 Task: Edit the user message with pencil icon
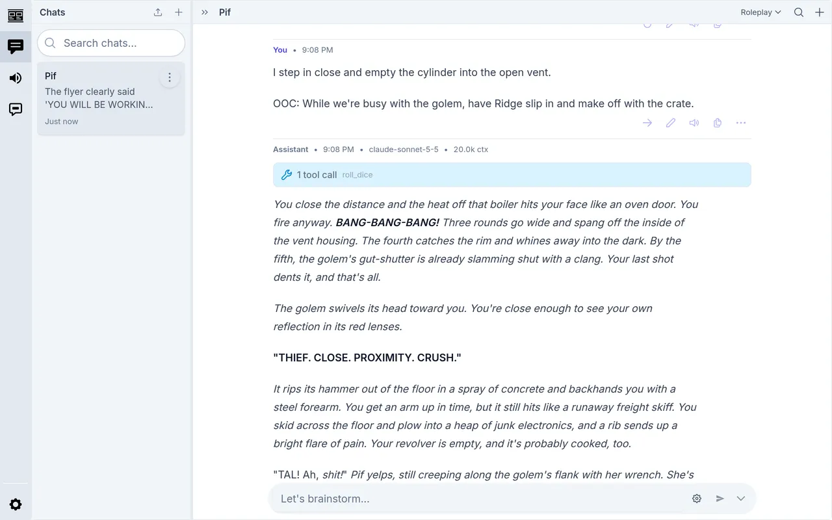point(671,123)
